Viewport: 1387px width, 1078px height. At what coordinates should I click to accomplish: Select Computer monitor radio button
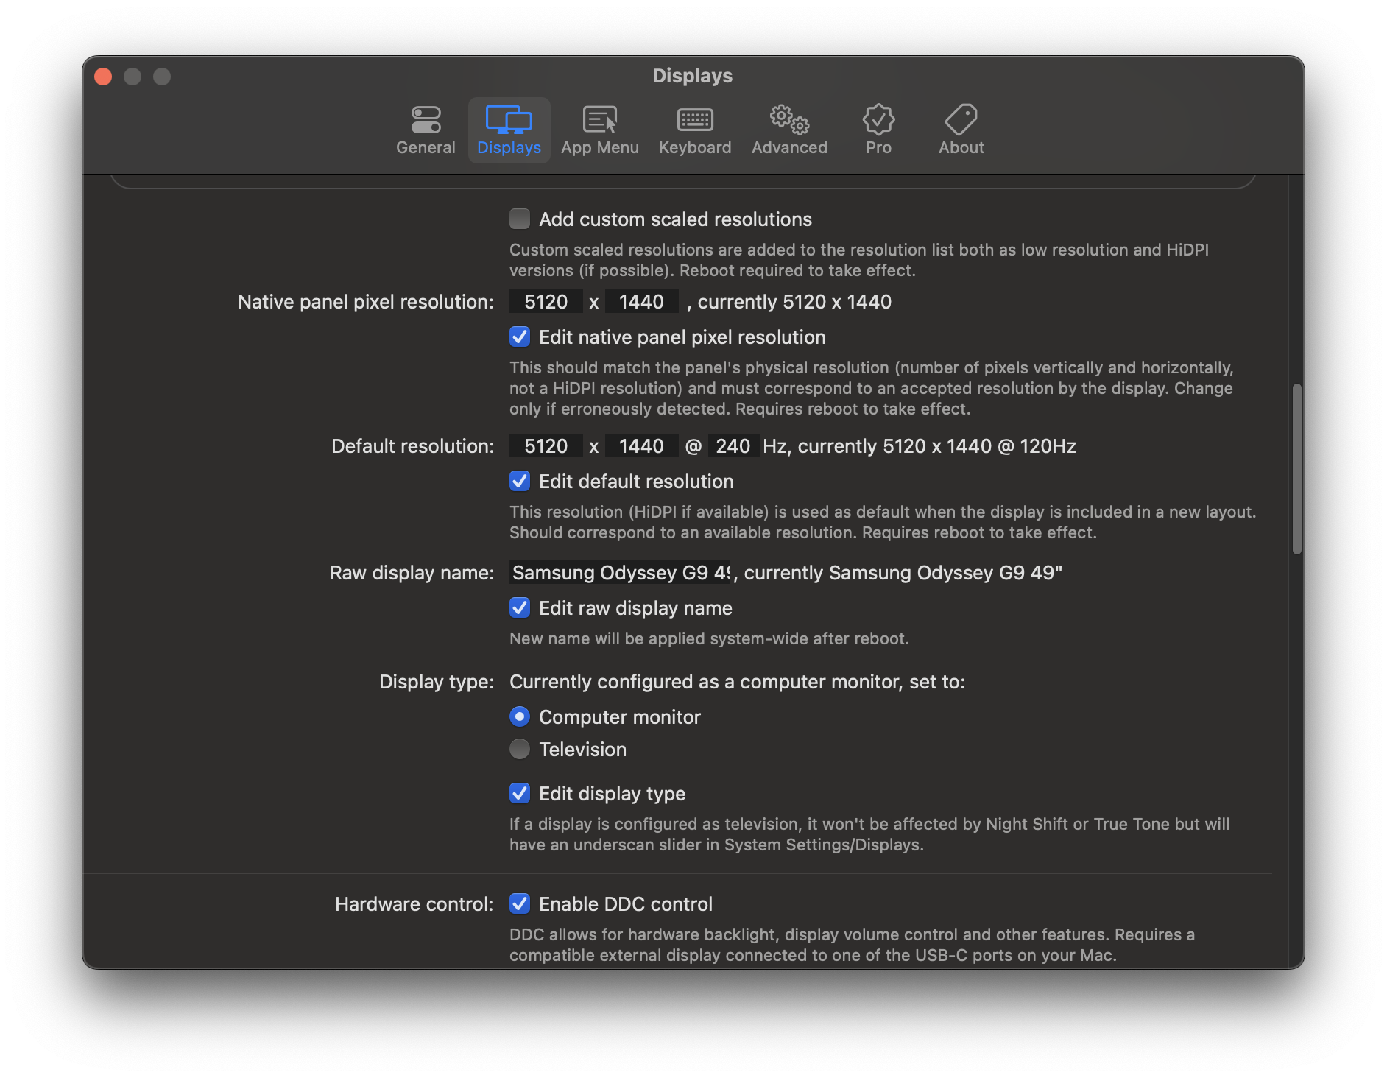tap(520, 716)
